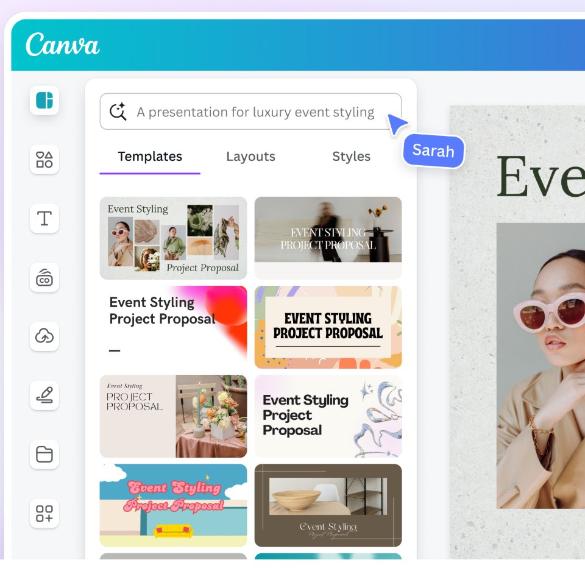Select the Text tool in sidebar
Image resolution: width=585 pixels, height=585 pixels.
coord(44,218)
